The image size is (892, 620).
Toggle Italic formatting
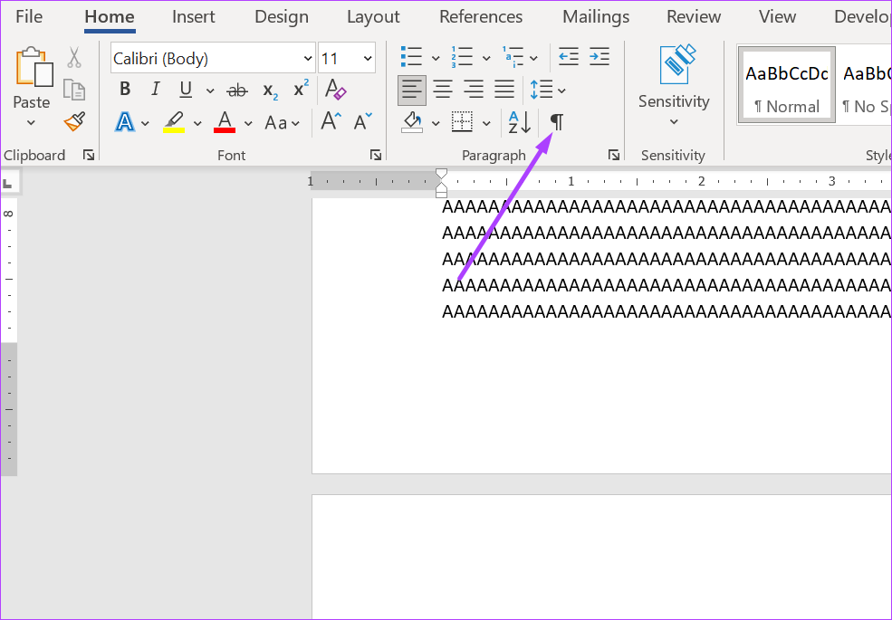coord(155,90)
